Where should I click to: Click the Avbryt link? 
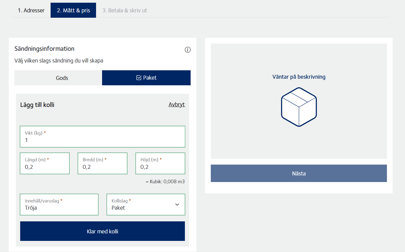click(x=176, y=105)
